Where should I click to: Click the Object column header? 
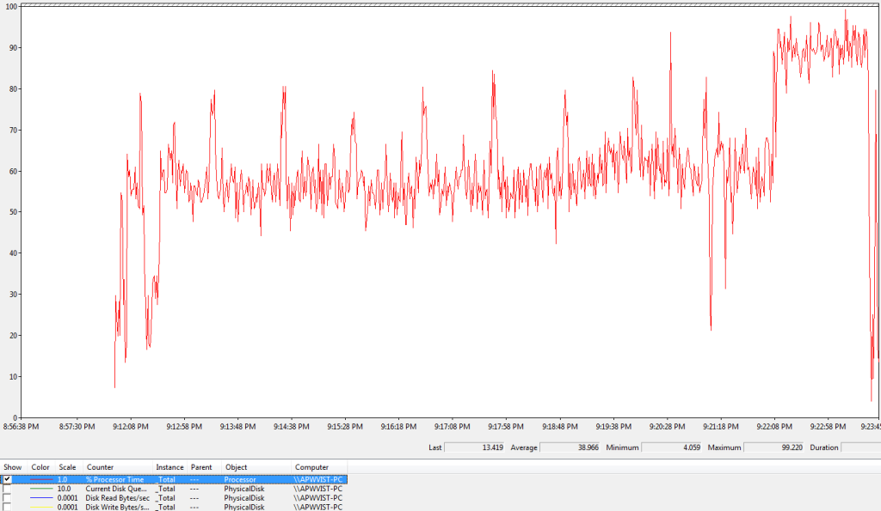[236, 467]
